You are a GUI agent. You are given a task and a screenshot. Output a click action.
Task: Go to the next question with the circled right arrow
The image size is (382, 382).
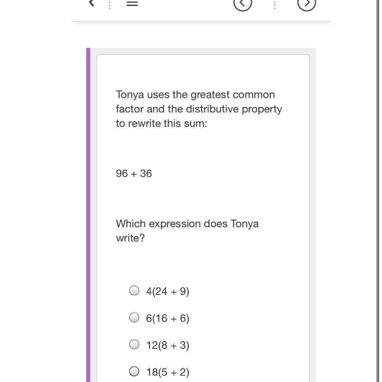pos(306,4)
